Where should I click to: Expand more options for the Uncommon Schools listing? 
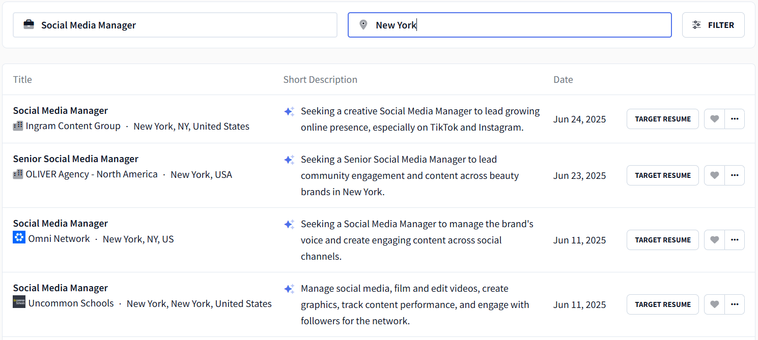click(x=735, y=304)
